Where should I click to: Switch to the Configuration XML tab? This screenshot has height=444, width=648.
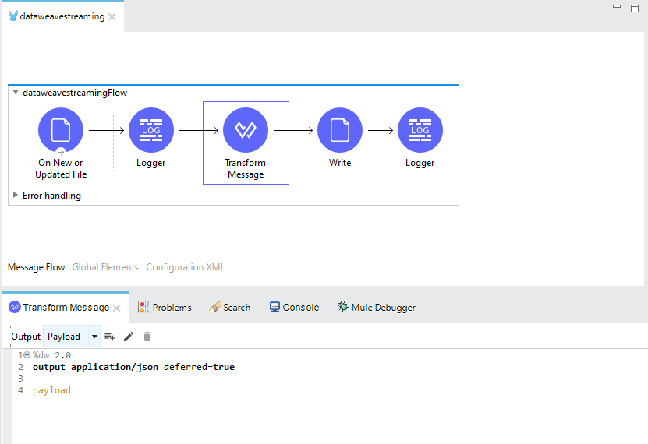(x=186, y=267)
